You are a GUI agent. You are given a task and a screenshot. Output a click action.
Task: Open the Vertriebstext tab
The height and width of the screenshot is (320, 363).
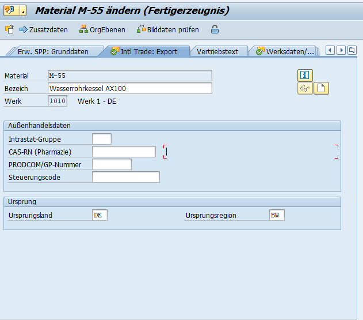tap(217, 51)
